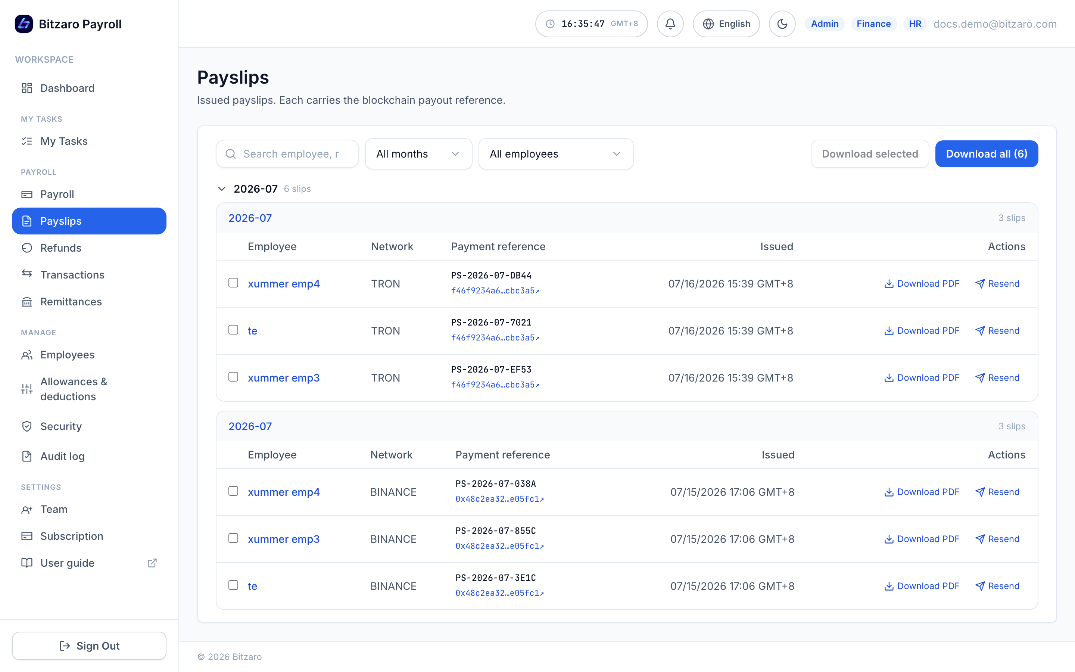Open the English language selector
The height and width of the screenshot is (672, 1075).
tap(726, 24)
